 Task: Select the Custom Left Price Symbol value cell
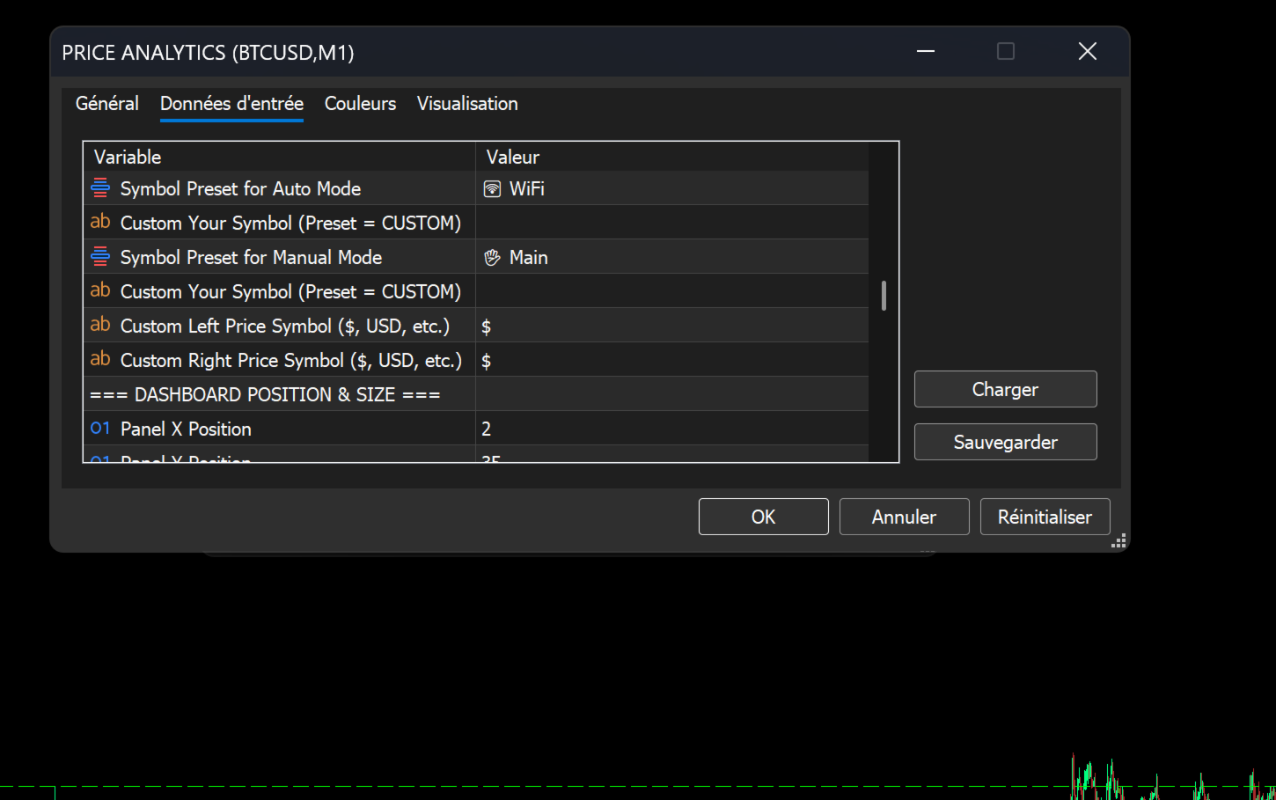[671, 326]
